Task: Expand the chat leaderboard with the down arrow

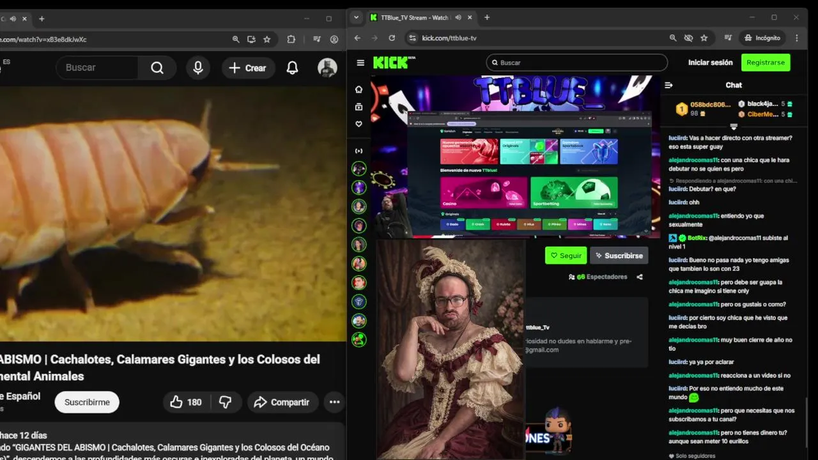Action: pos(734,126)
